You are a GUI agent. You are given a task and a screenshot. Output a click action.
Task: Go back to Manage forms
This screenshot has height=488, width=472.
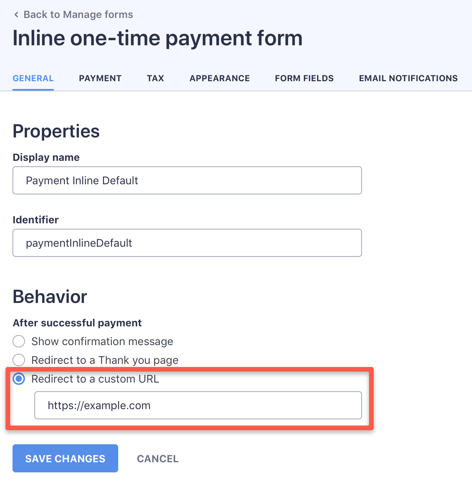coord(78,15)
